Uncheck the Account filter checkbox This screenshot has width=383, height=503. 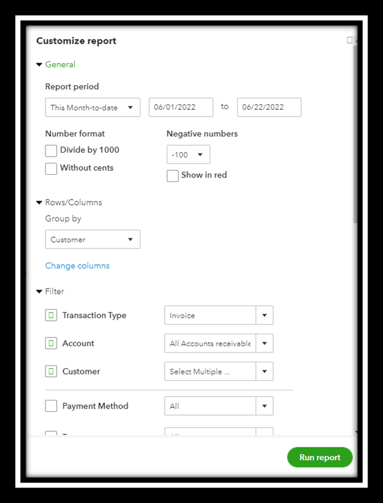point(51,343)
